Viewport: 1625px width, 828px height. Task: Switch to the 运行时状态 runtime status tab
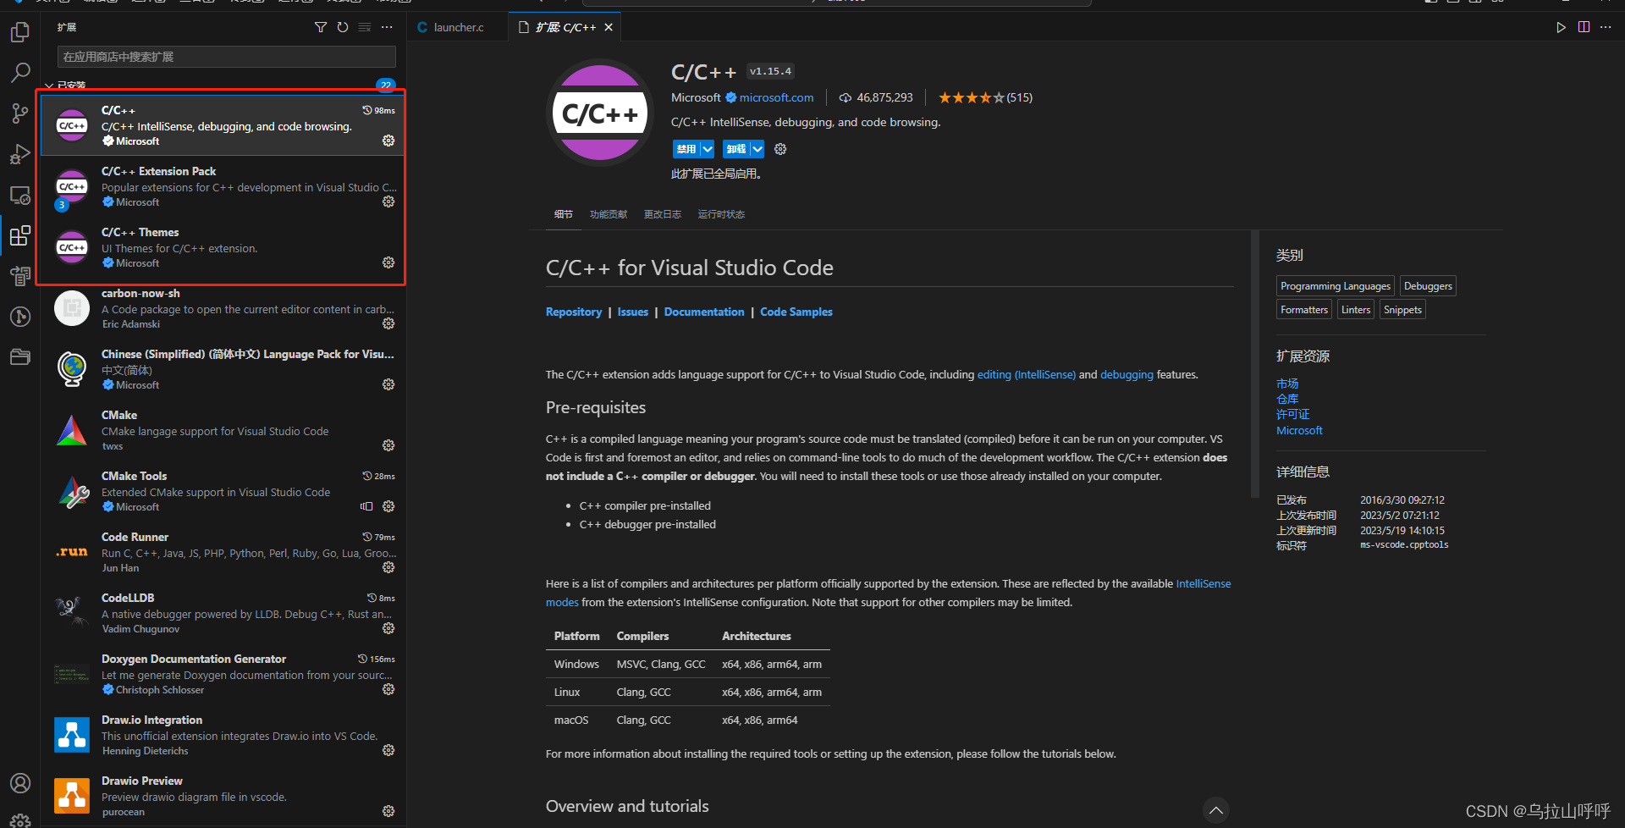pyautogui.click(x=721, y=215)
